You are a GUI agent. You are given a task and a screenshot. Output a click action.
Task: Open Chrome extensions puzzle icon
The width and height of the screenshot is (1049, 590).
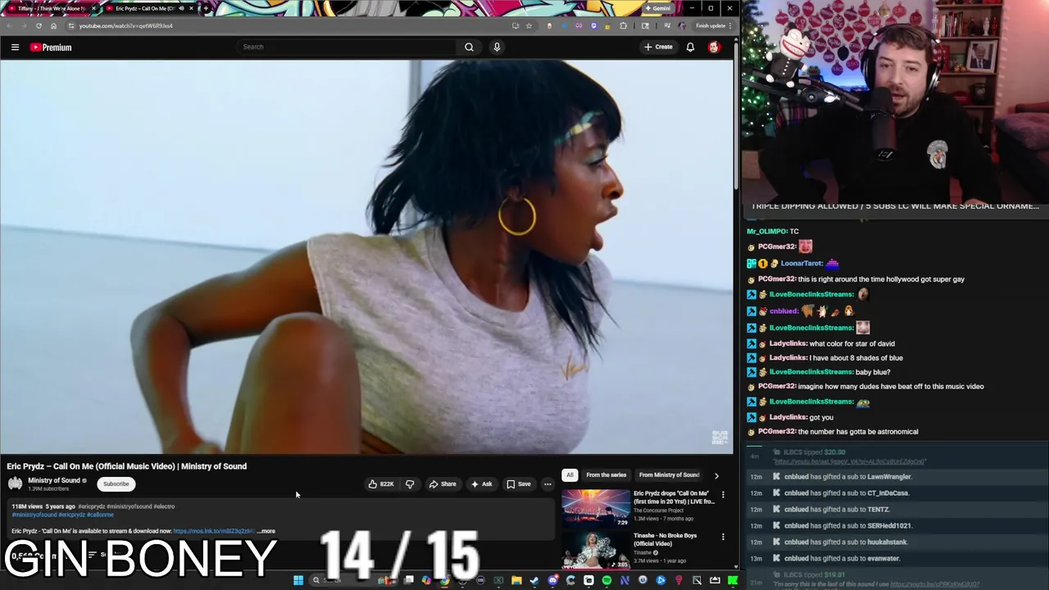click(x=623, y=25)
